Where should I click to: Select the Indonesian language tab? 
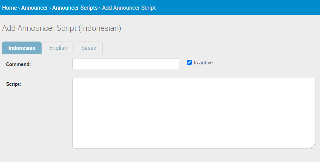22,48
